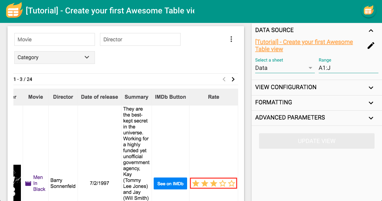Image resolution: width=382 pixels, height=201 pixels.
Task: Open the Category filter dropdown
Action: 55,57
